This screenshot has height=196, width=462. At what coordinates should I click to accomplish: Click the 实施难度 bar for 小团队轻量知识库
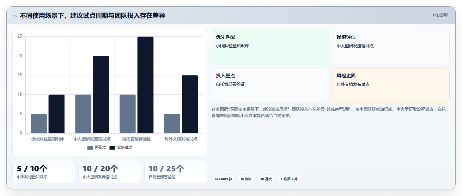point(57,114)
